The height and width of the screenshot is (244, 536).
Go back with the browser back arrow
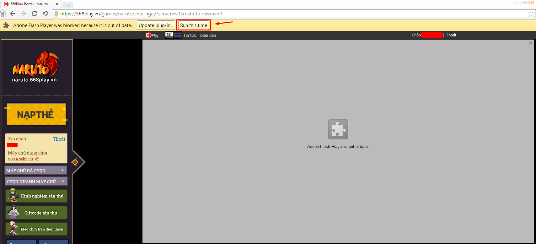tap(12, 14)
